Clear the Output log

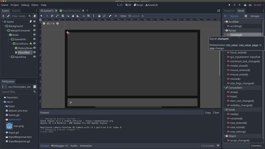[216, 113]
